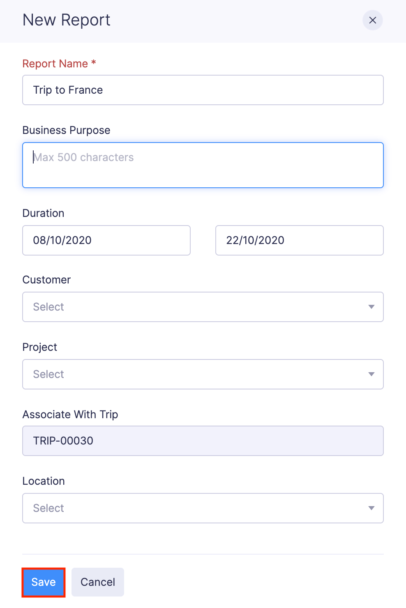This screenshot has width=406, height=608.
Task: Click the TRIP-00030 associated trip field
Action: pyautogui.click(x=203, y=441)
